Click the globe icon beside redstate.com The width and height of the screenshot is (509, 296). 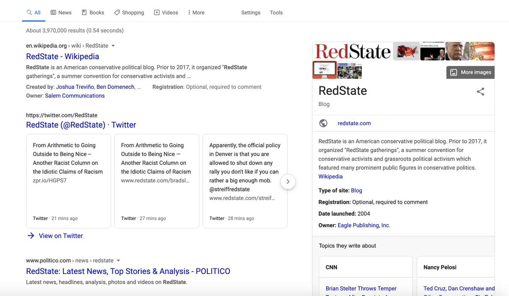tap(323, 123)
